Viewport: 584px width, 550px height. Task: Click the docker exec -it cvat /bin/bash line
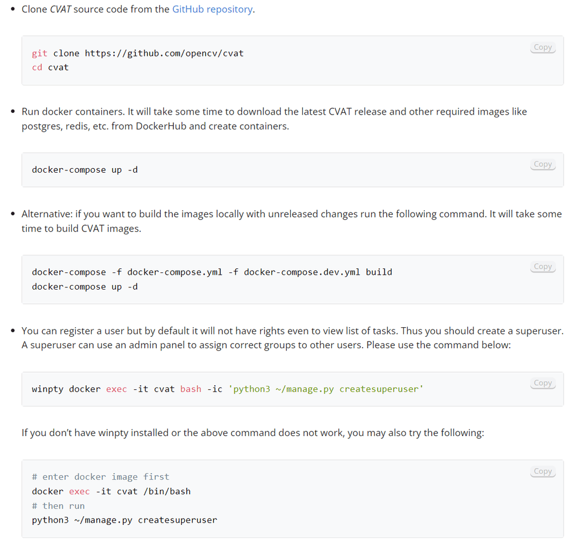point(111,491)
